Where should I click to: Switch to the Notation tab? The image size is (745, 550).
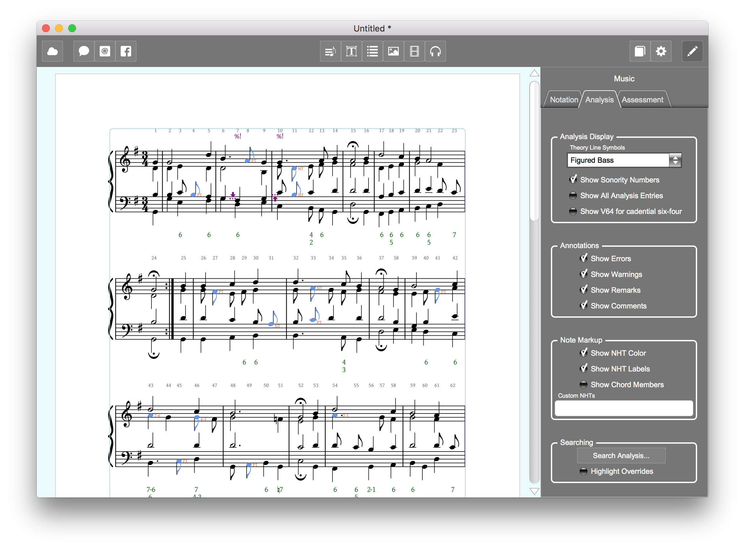(x=564, y=100)
